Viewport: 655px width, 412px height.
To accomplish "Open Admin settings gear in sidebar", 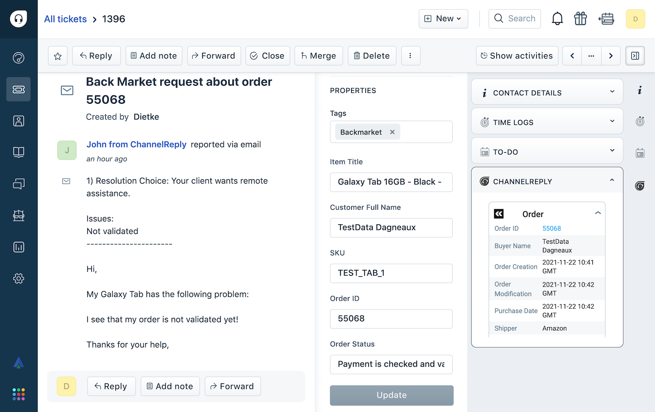I will [18, 279].
